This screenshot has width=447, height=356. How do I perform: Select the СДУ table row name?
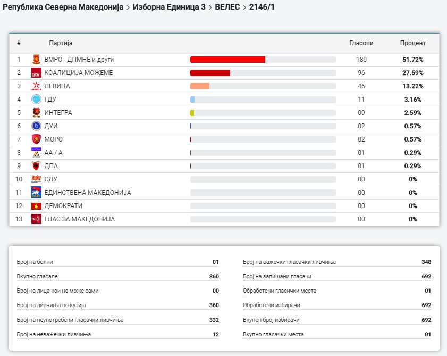pos(52,179)
